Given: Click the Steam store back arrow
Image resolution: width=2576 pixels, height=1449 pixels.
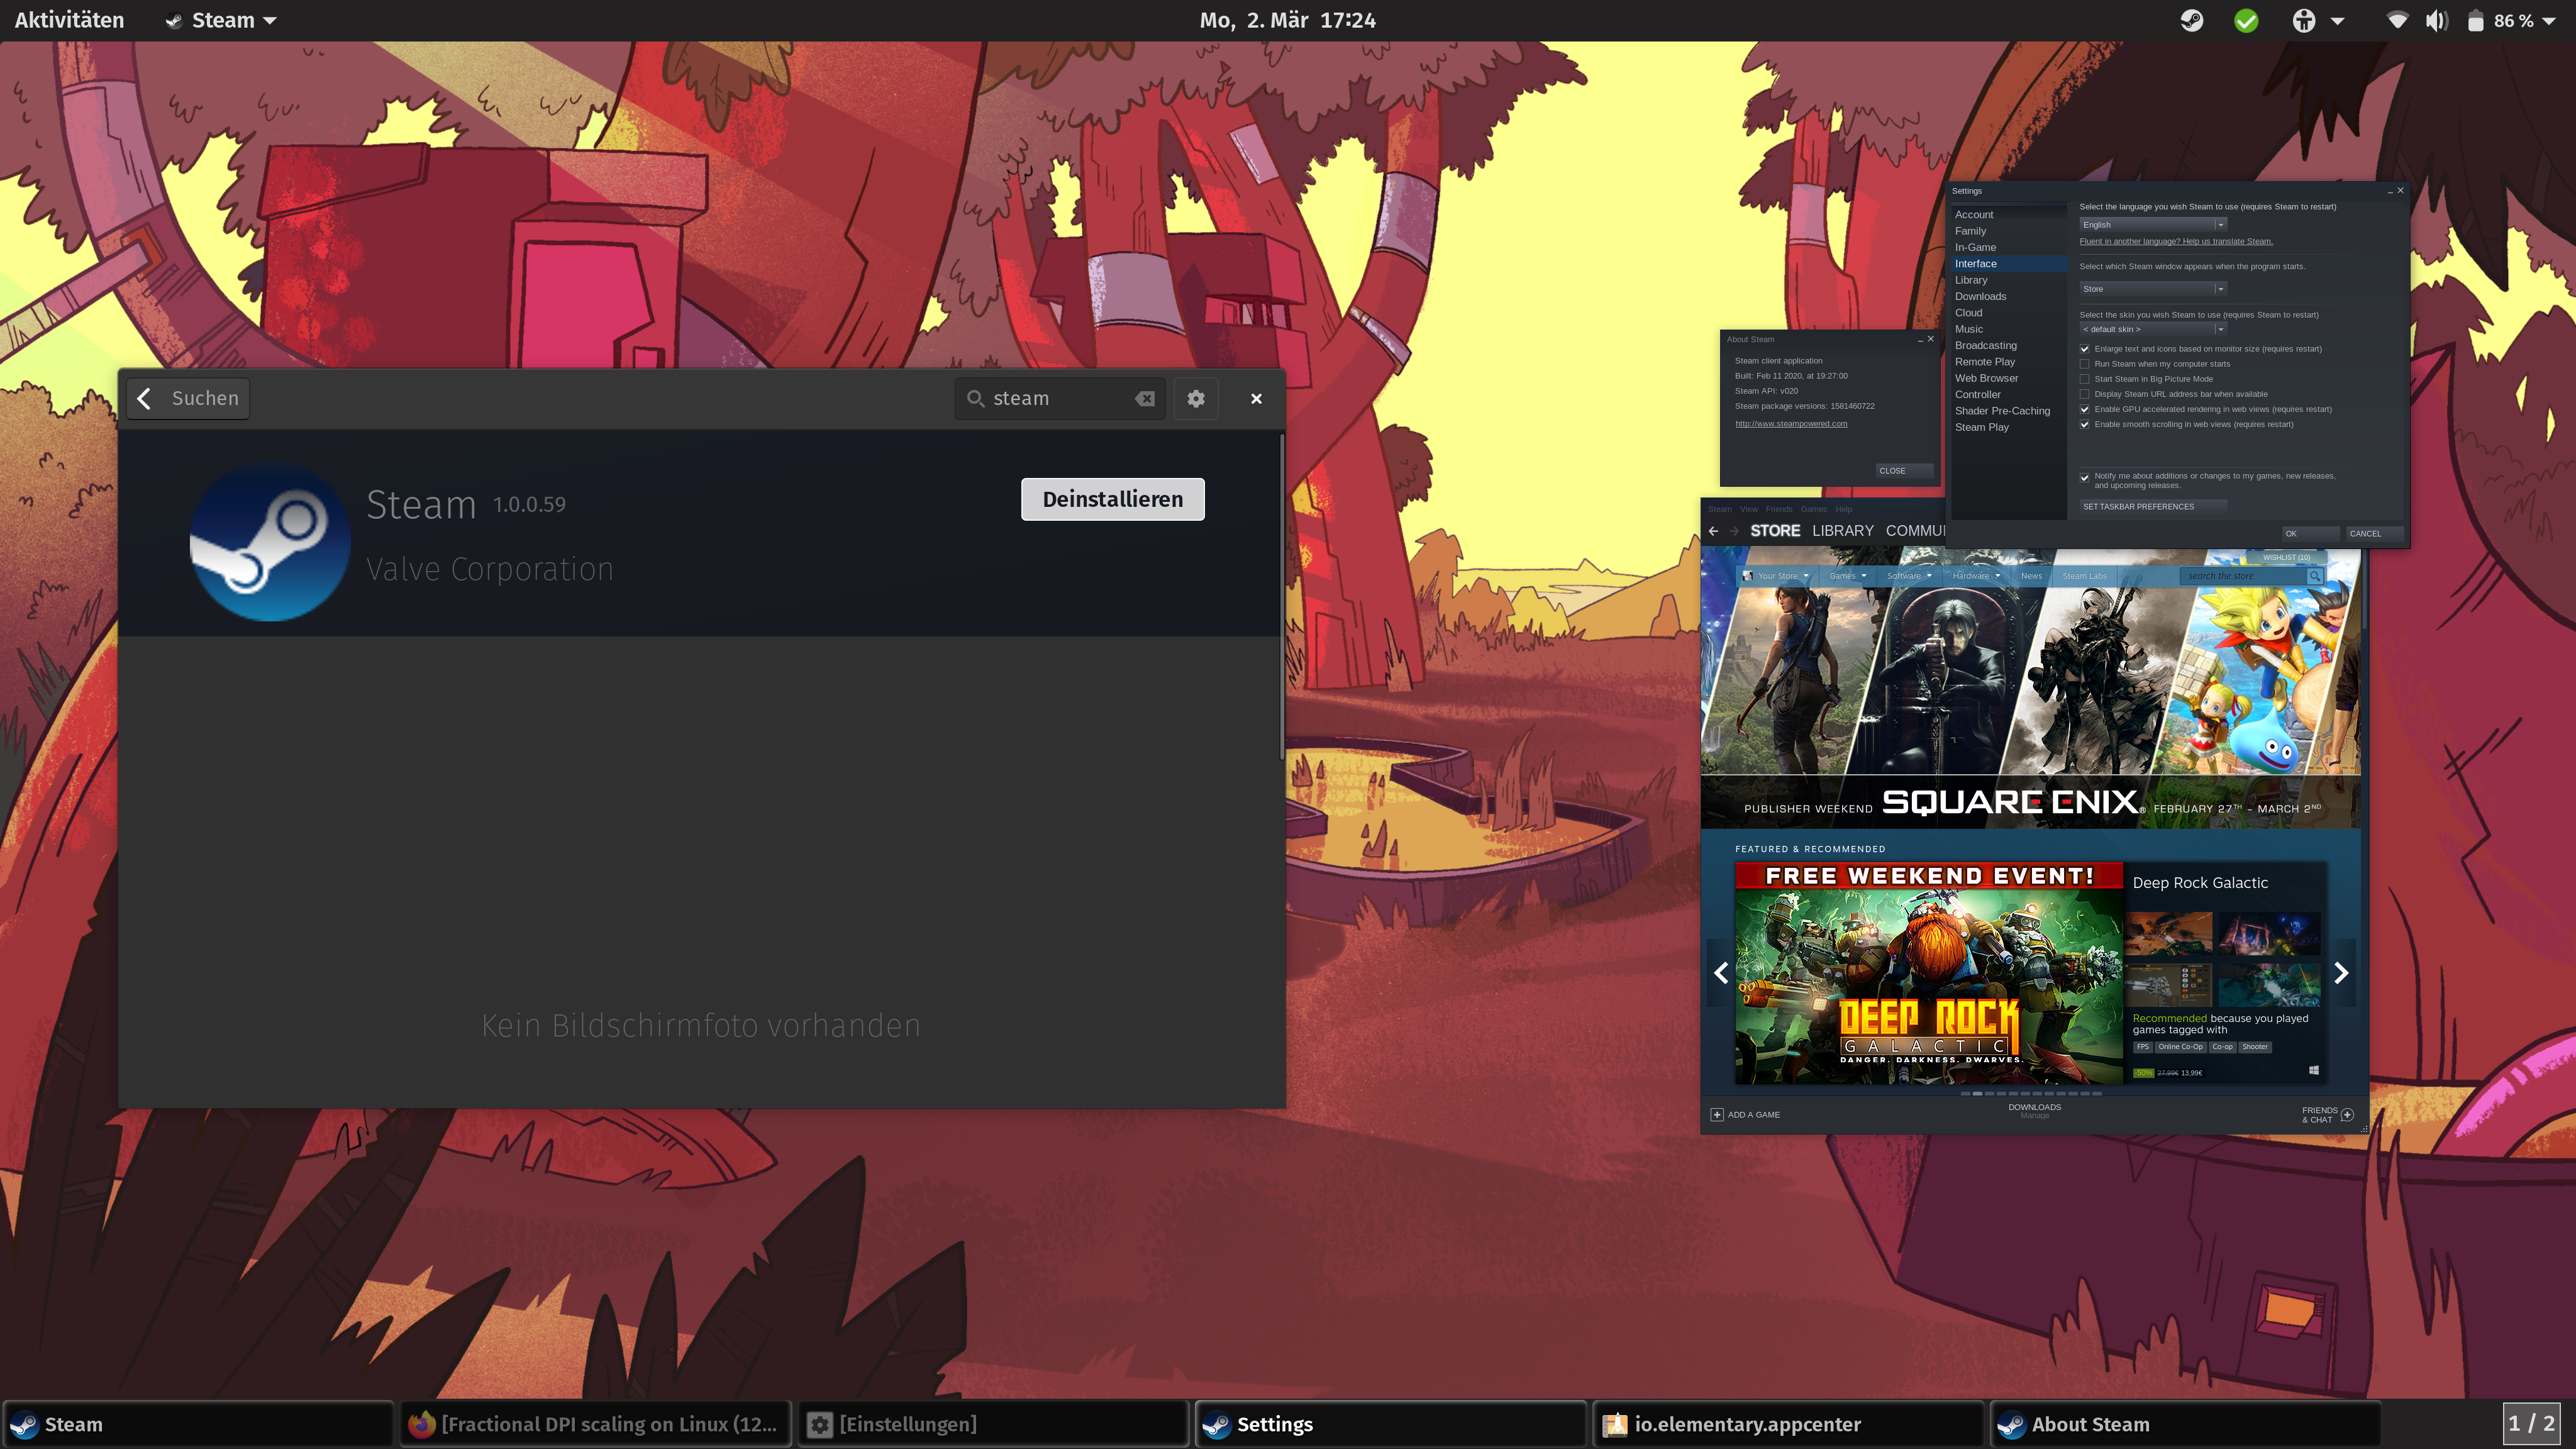Looking at the screenshot, I should [1713, 531].
